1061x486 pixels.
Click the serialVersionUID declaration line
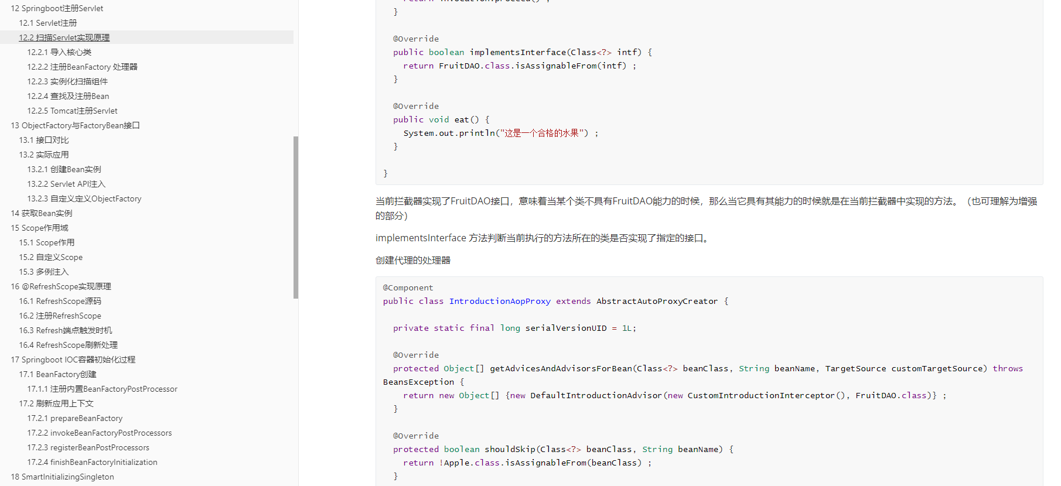515,328
